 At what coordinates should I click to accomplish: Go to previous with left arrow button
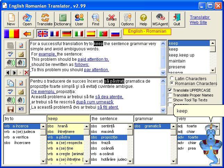coord(8,73)
